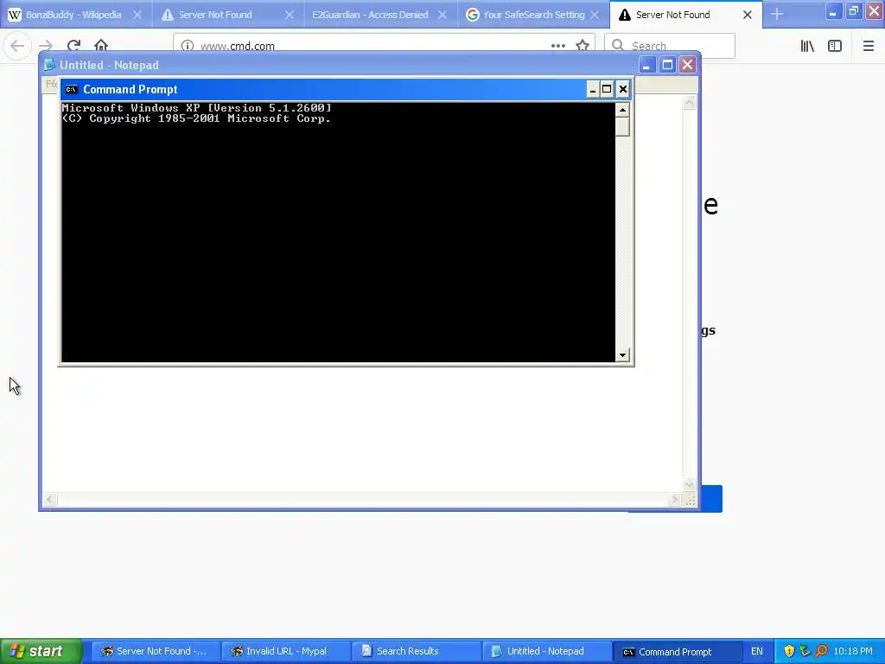Open the browser Library icon

coord(807,46)
